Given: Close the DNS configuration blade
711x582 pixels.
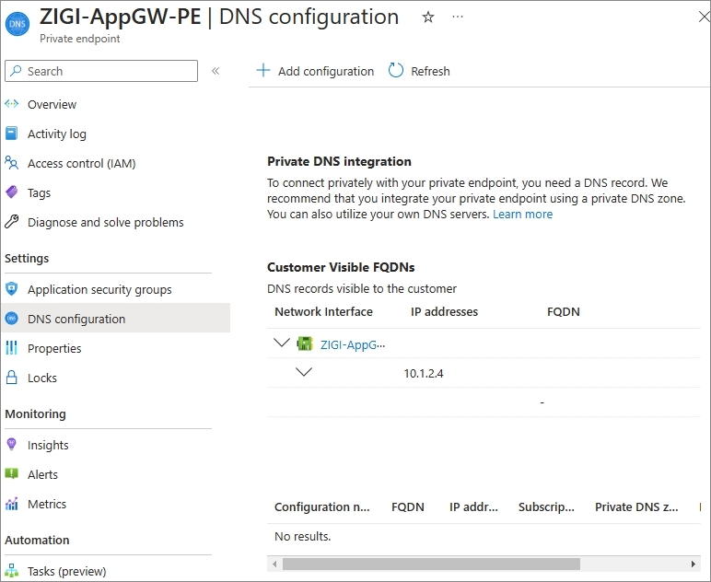Looking at the screenshot, I should click(704, 17).
